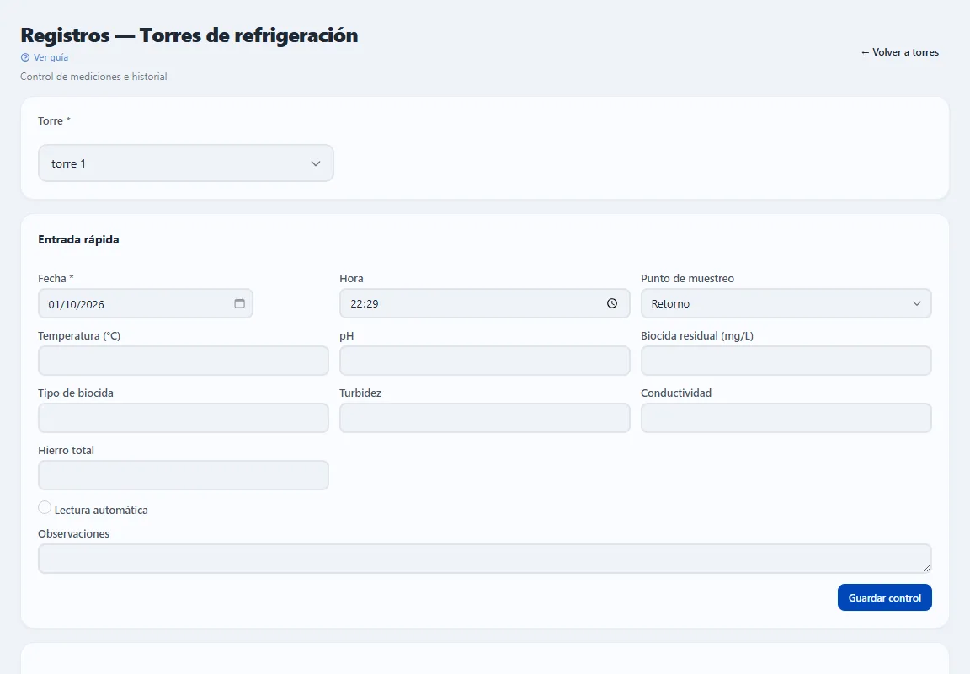Focus the Temperatura (°C) input field
970x674 pixels.
[x=183, y=361]
